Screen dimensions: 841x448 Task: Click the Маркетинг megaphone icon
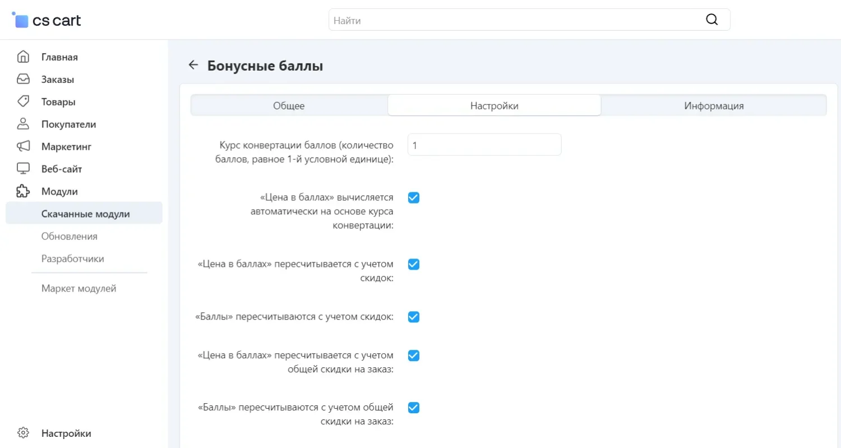pyautogui.click(x=23, y=146)
